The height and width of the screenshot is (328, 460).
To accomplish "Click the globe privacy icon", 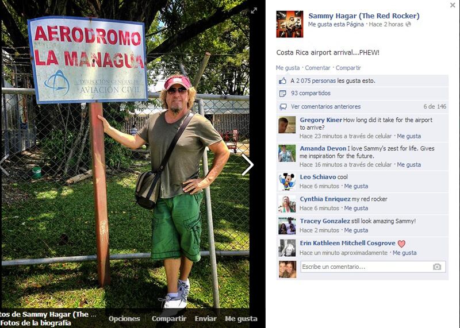I will 408,24.
